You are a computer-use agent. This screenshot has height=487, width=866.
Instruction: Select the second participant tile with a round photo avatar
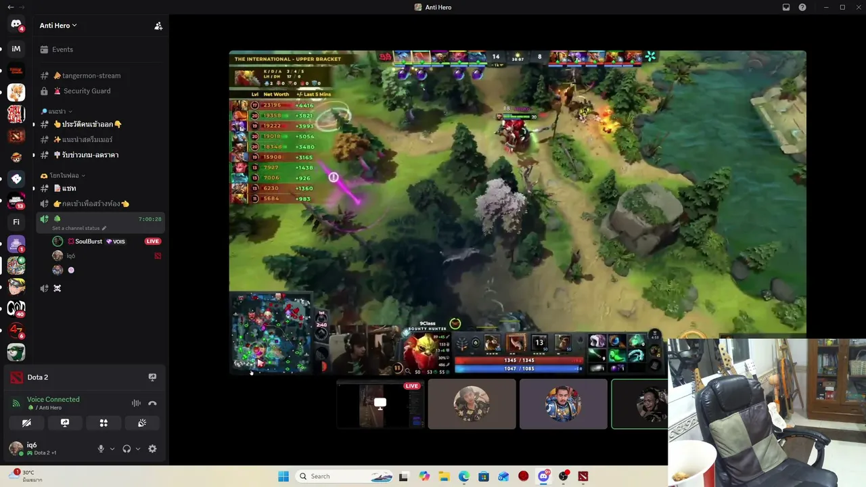tap(472, 404)
